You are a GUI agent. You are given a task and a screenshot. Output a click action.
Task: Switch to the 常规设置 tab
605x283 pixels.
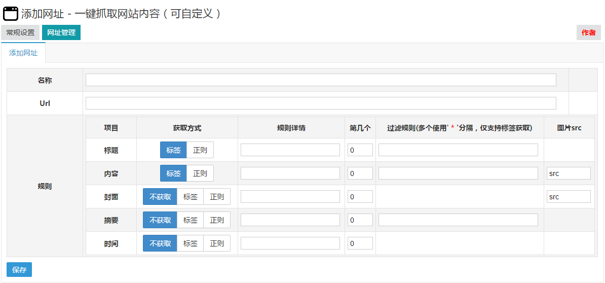[20, 33]
